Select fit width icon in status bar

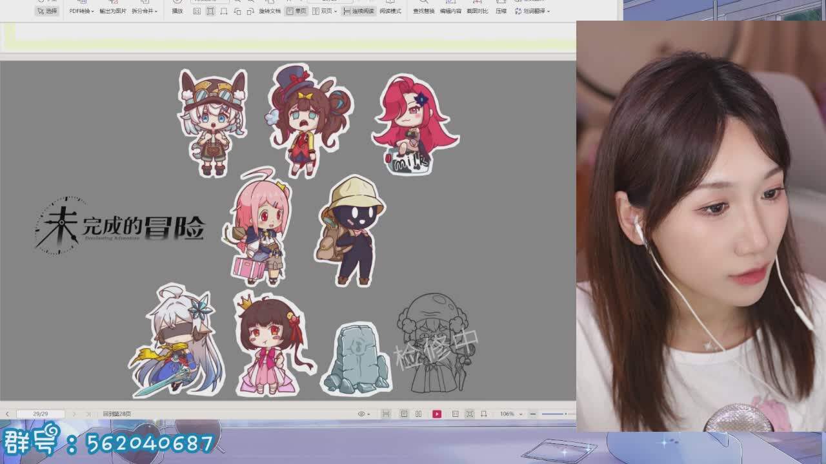pyautogui.click(x=484, y=414)
